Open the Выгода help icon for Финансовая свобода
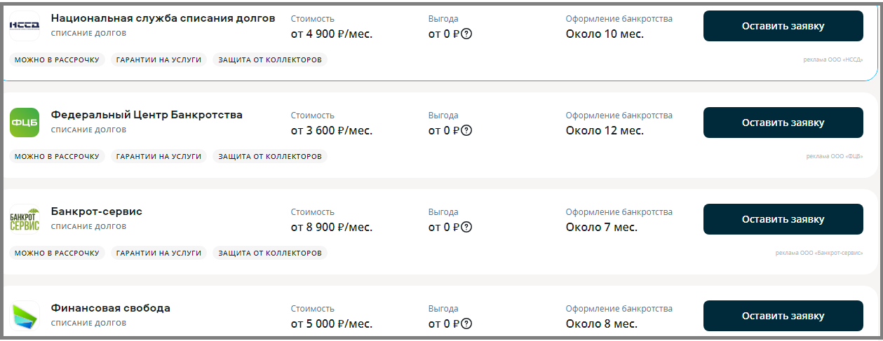 [466, 323]
